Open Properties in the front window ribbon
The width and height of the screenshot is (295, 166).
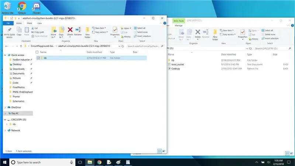click(115, 31)
